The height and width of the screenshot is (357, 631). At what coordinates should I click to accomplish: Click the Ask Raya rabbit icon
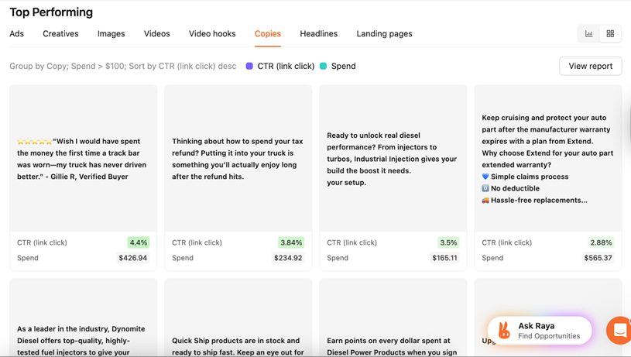click(504, 331)
